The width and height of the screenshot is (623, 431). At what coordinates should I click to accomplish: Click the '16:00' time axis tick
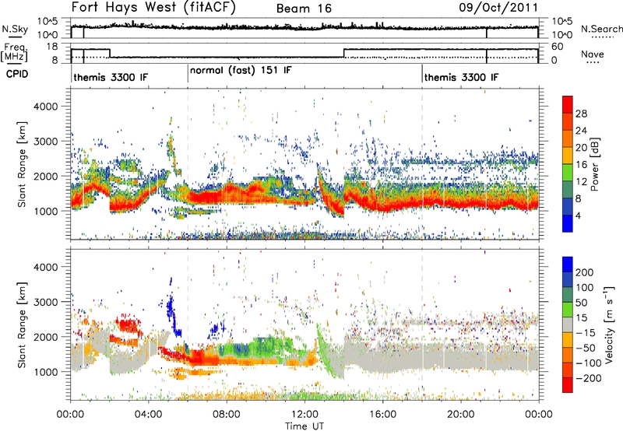coord(382,415)
